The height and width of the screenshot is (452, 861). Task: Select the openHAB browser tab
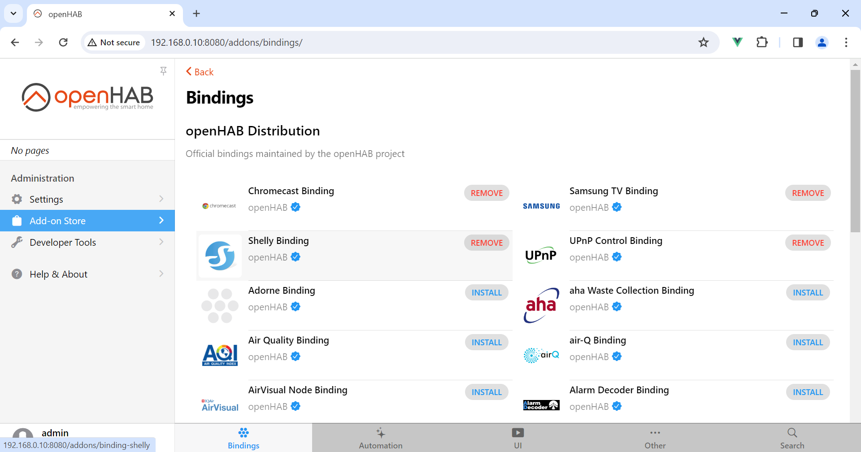[x=105, y=14]
